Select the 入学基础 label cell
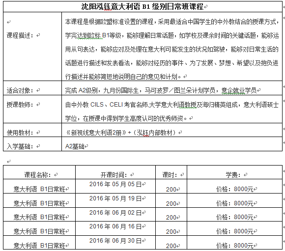Screen dimensions: 285x251 pyautogui.click(x=32, y=144)
